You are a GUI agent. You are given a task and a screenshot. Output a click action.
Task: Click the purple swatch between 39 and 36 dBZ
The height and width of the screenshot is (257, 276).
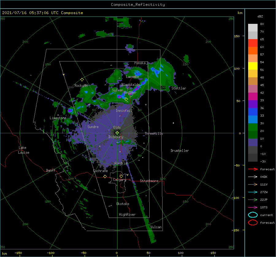[x=253, y=104]
